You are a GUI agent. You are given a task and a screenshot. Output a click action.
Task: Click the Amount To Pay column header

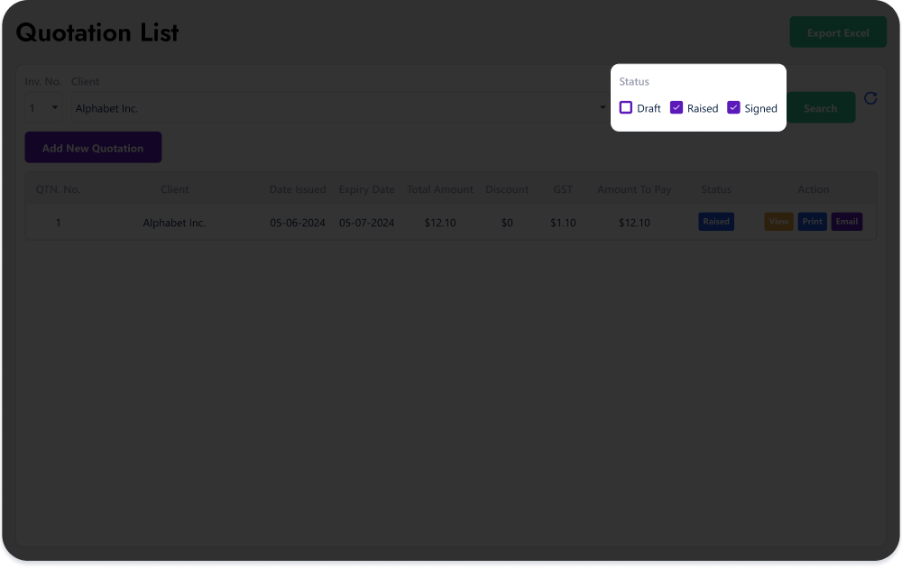634,189
